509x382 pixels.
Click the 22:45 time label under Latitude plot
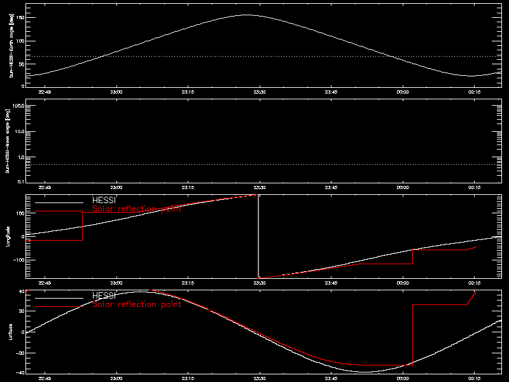pyautogui.click(x=45, y=378)
